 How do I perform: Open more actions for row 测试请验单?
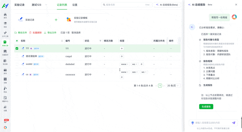[171, 56]
